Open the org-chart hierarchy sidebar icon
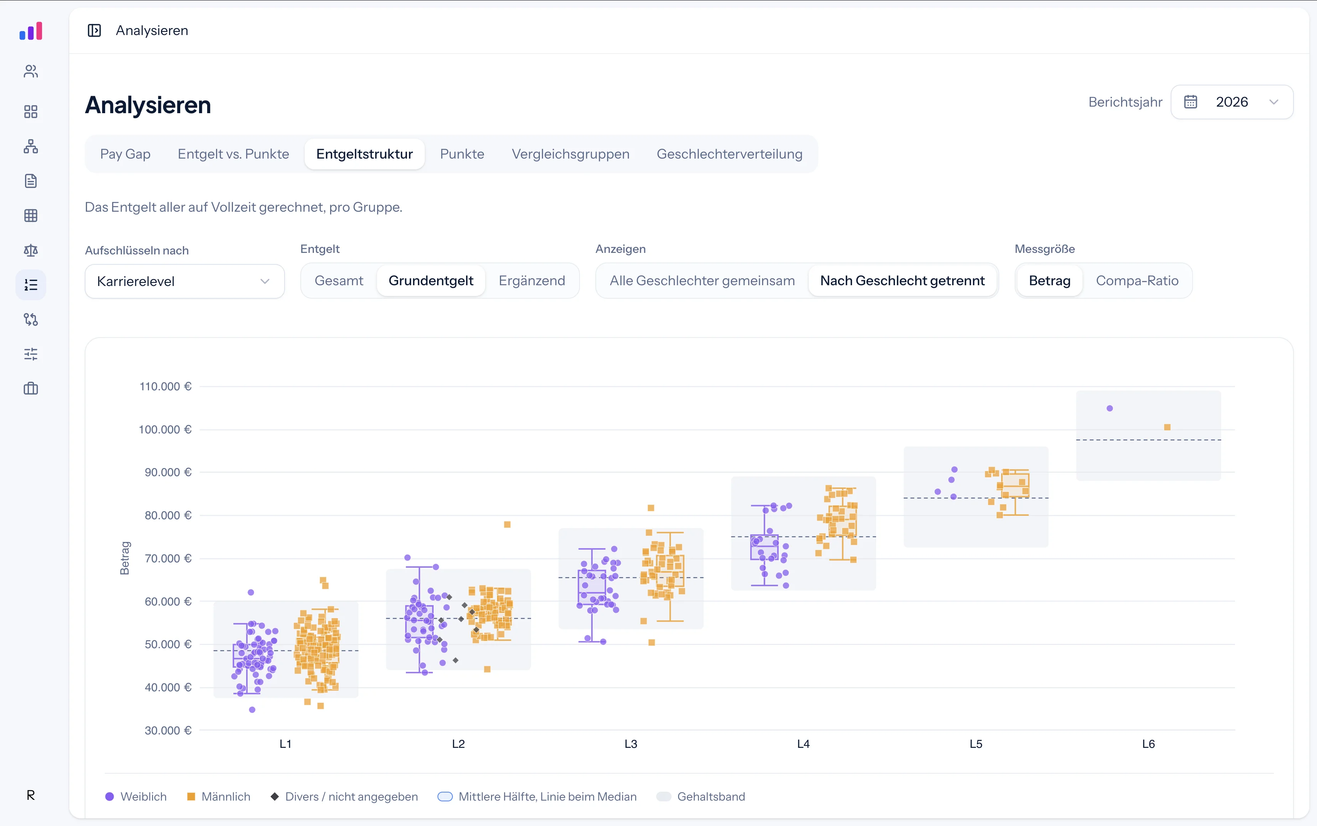Screen dimensions: 1317x826 30,146
